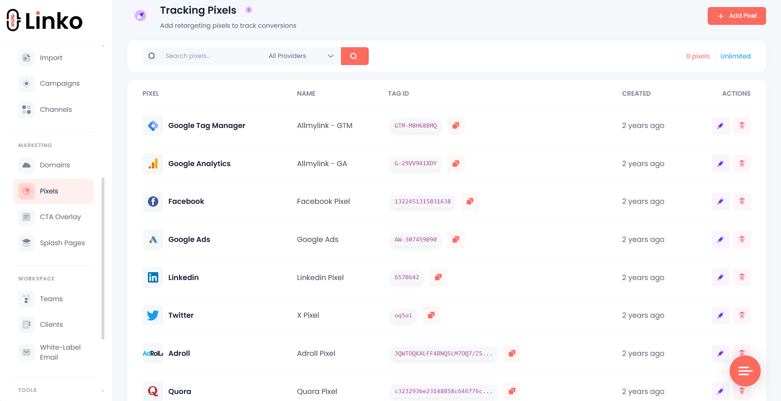
Task: Delete the Linkedin pixel
Action: [x=742, y=277]
